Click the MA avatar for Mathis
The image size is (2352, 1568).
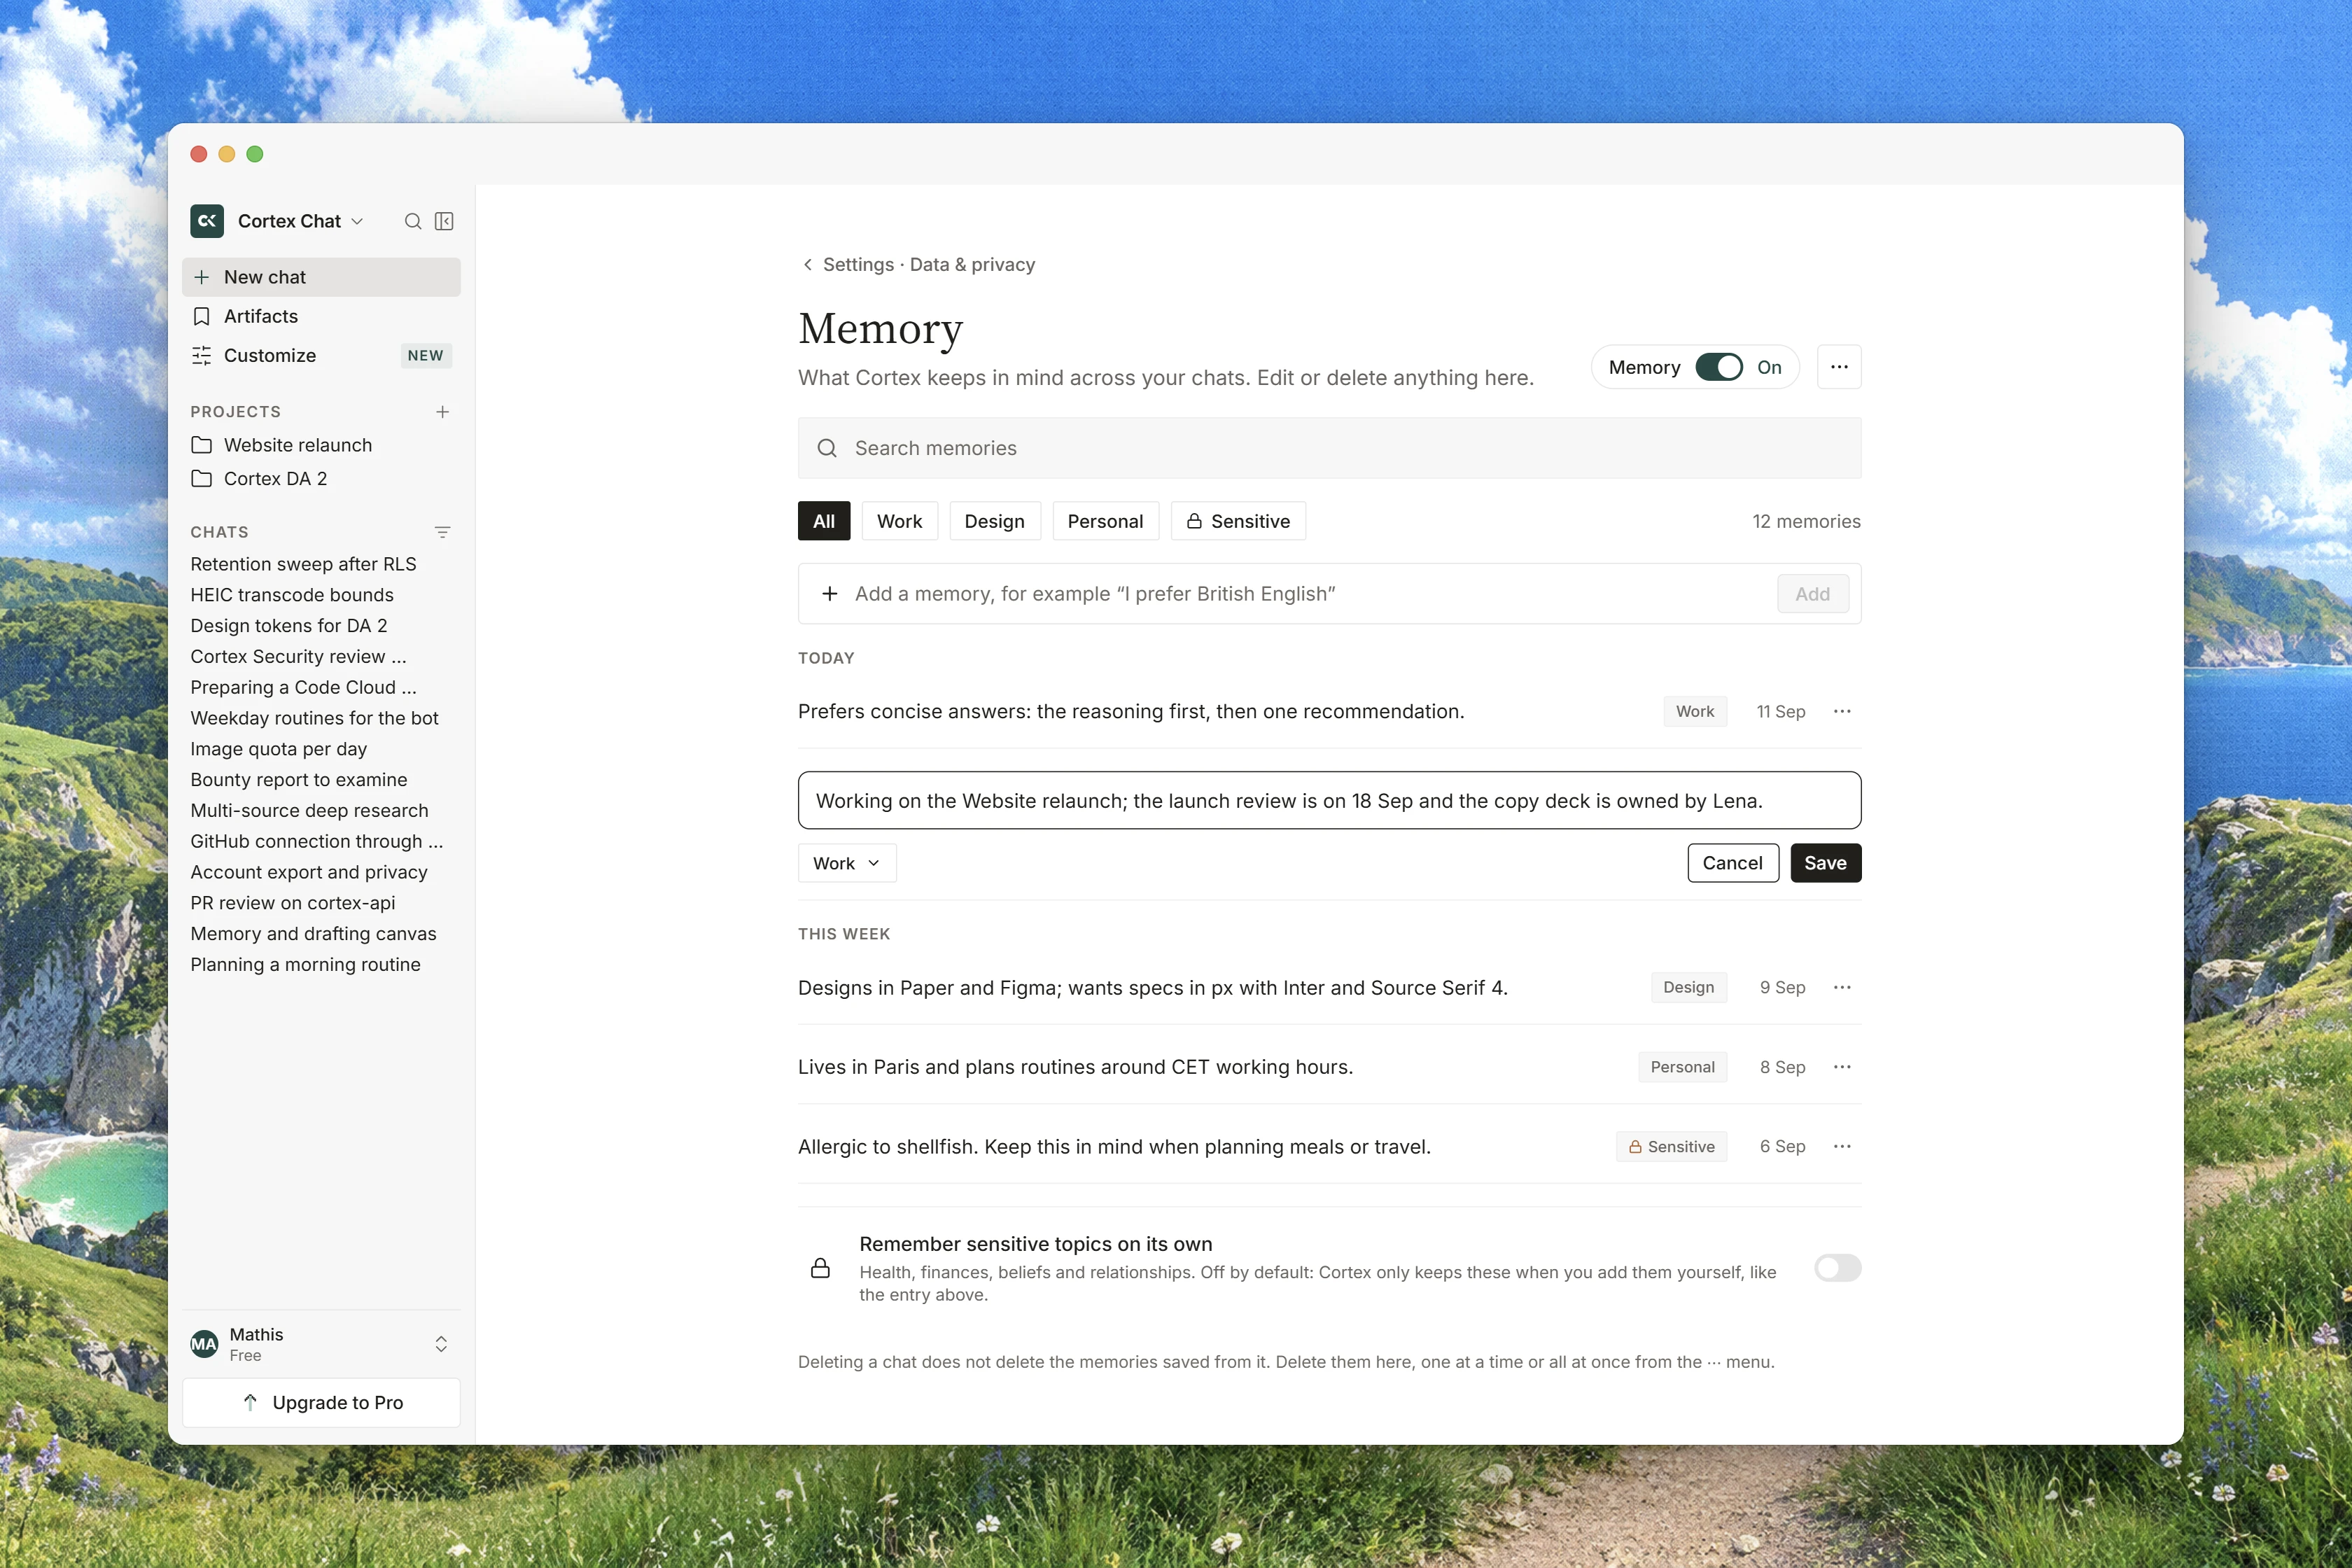click(204, 1344)
